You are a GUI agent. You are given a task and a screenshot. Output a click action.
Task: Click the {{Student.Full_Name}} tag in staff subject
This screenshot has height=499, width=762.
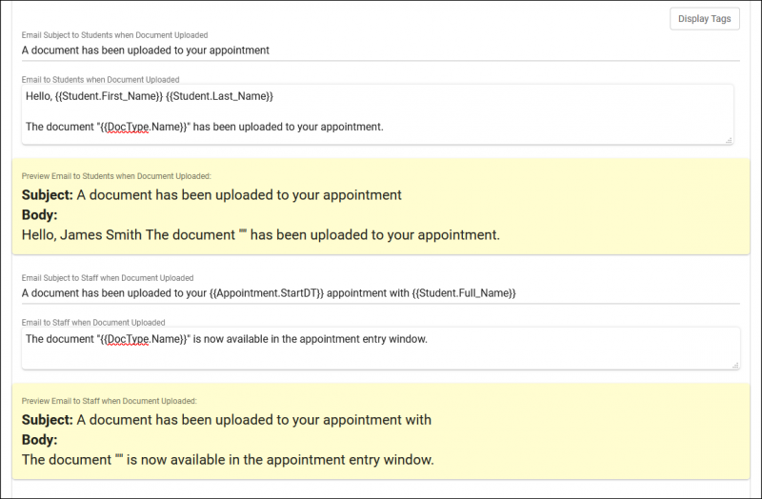[465, 293]
